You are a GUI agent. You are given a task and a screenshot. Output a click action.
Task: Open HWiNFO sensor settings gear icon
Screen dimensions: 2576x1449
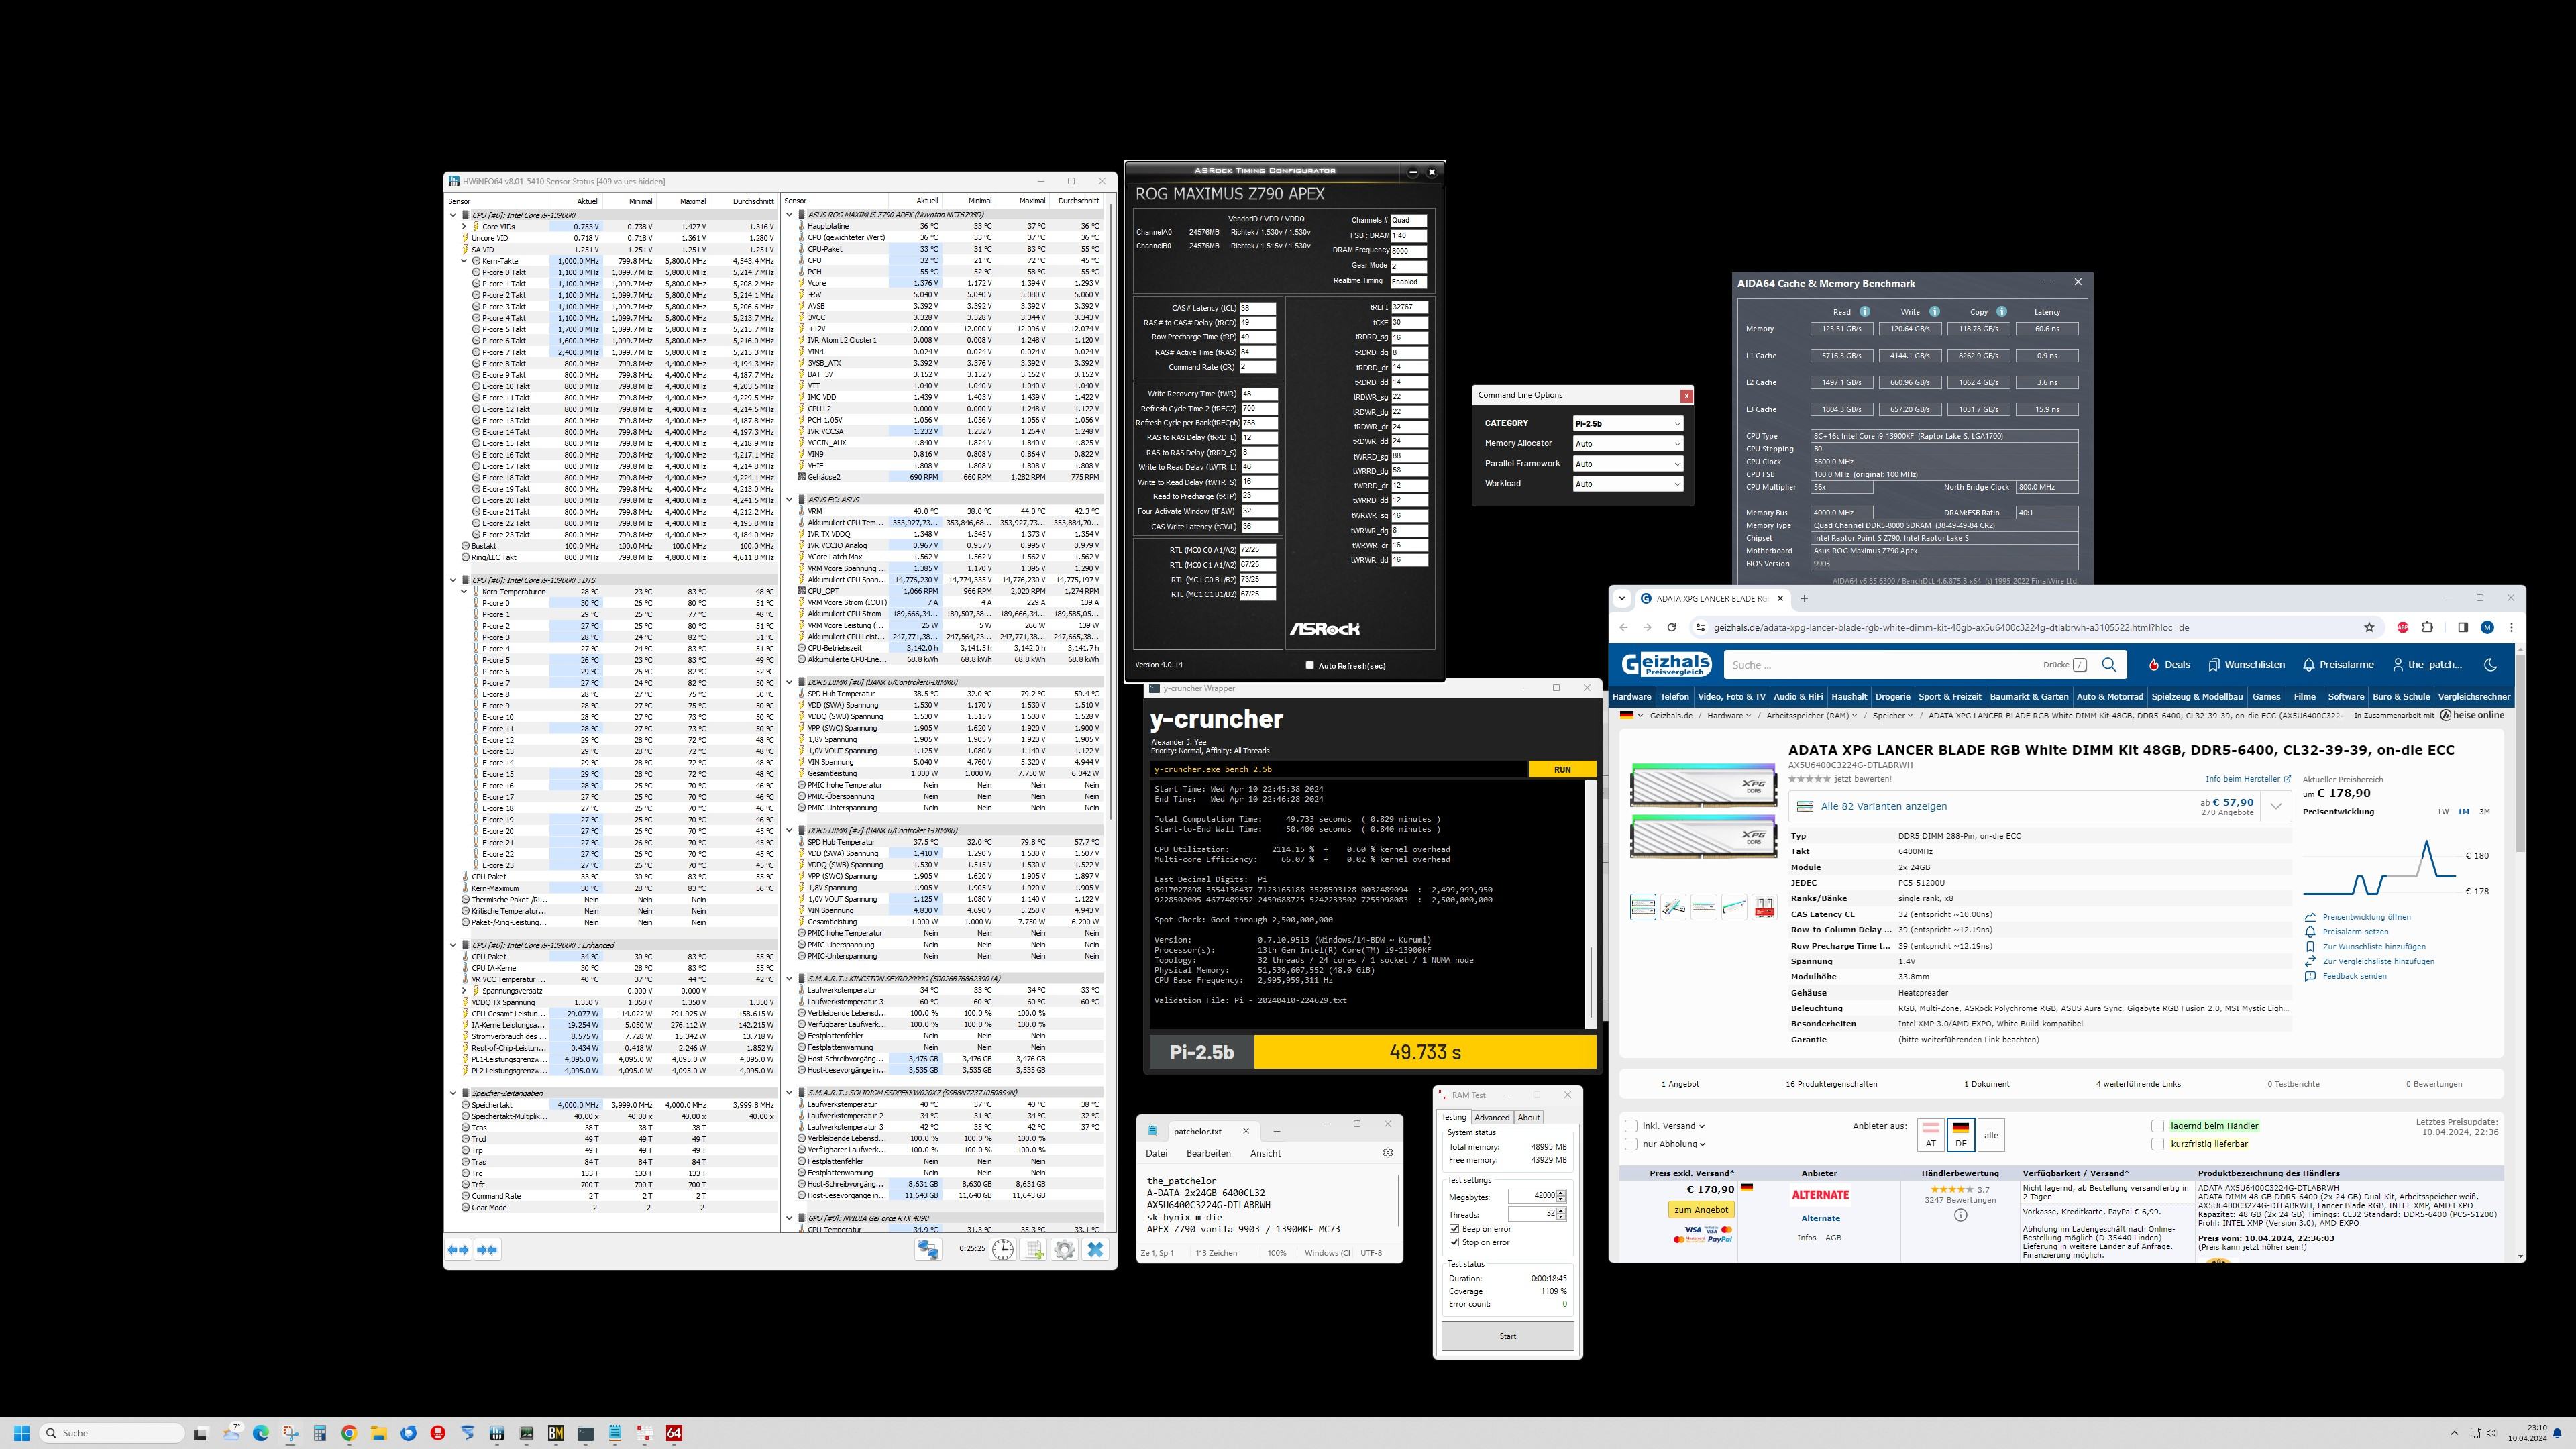pos(1064,1249)
